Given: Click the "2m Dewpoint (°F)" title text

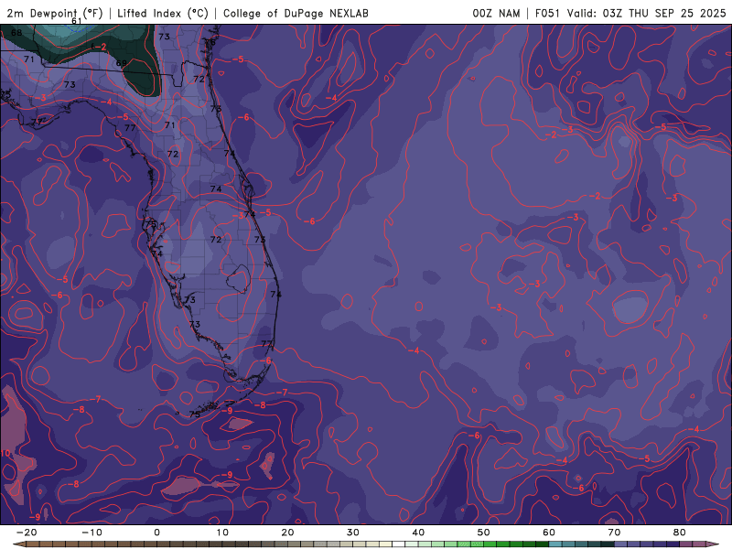Looking at the screenshot, I should click(55, 13).
